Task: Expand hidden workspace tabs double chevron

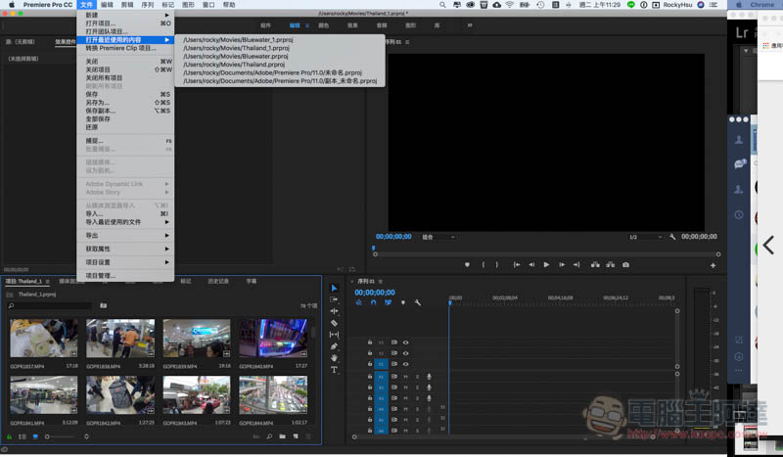Action: click(x=470, y=25)
